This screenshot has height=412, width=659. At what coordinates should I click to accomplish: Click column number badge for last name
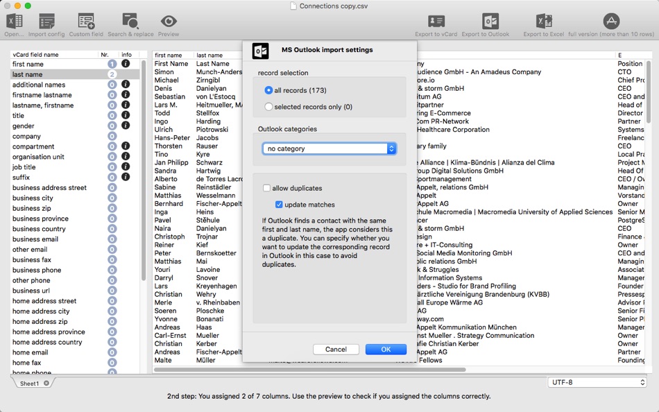coord(112,74)
